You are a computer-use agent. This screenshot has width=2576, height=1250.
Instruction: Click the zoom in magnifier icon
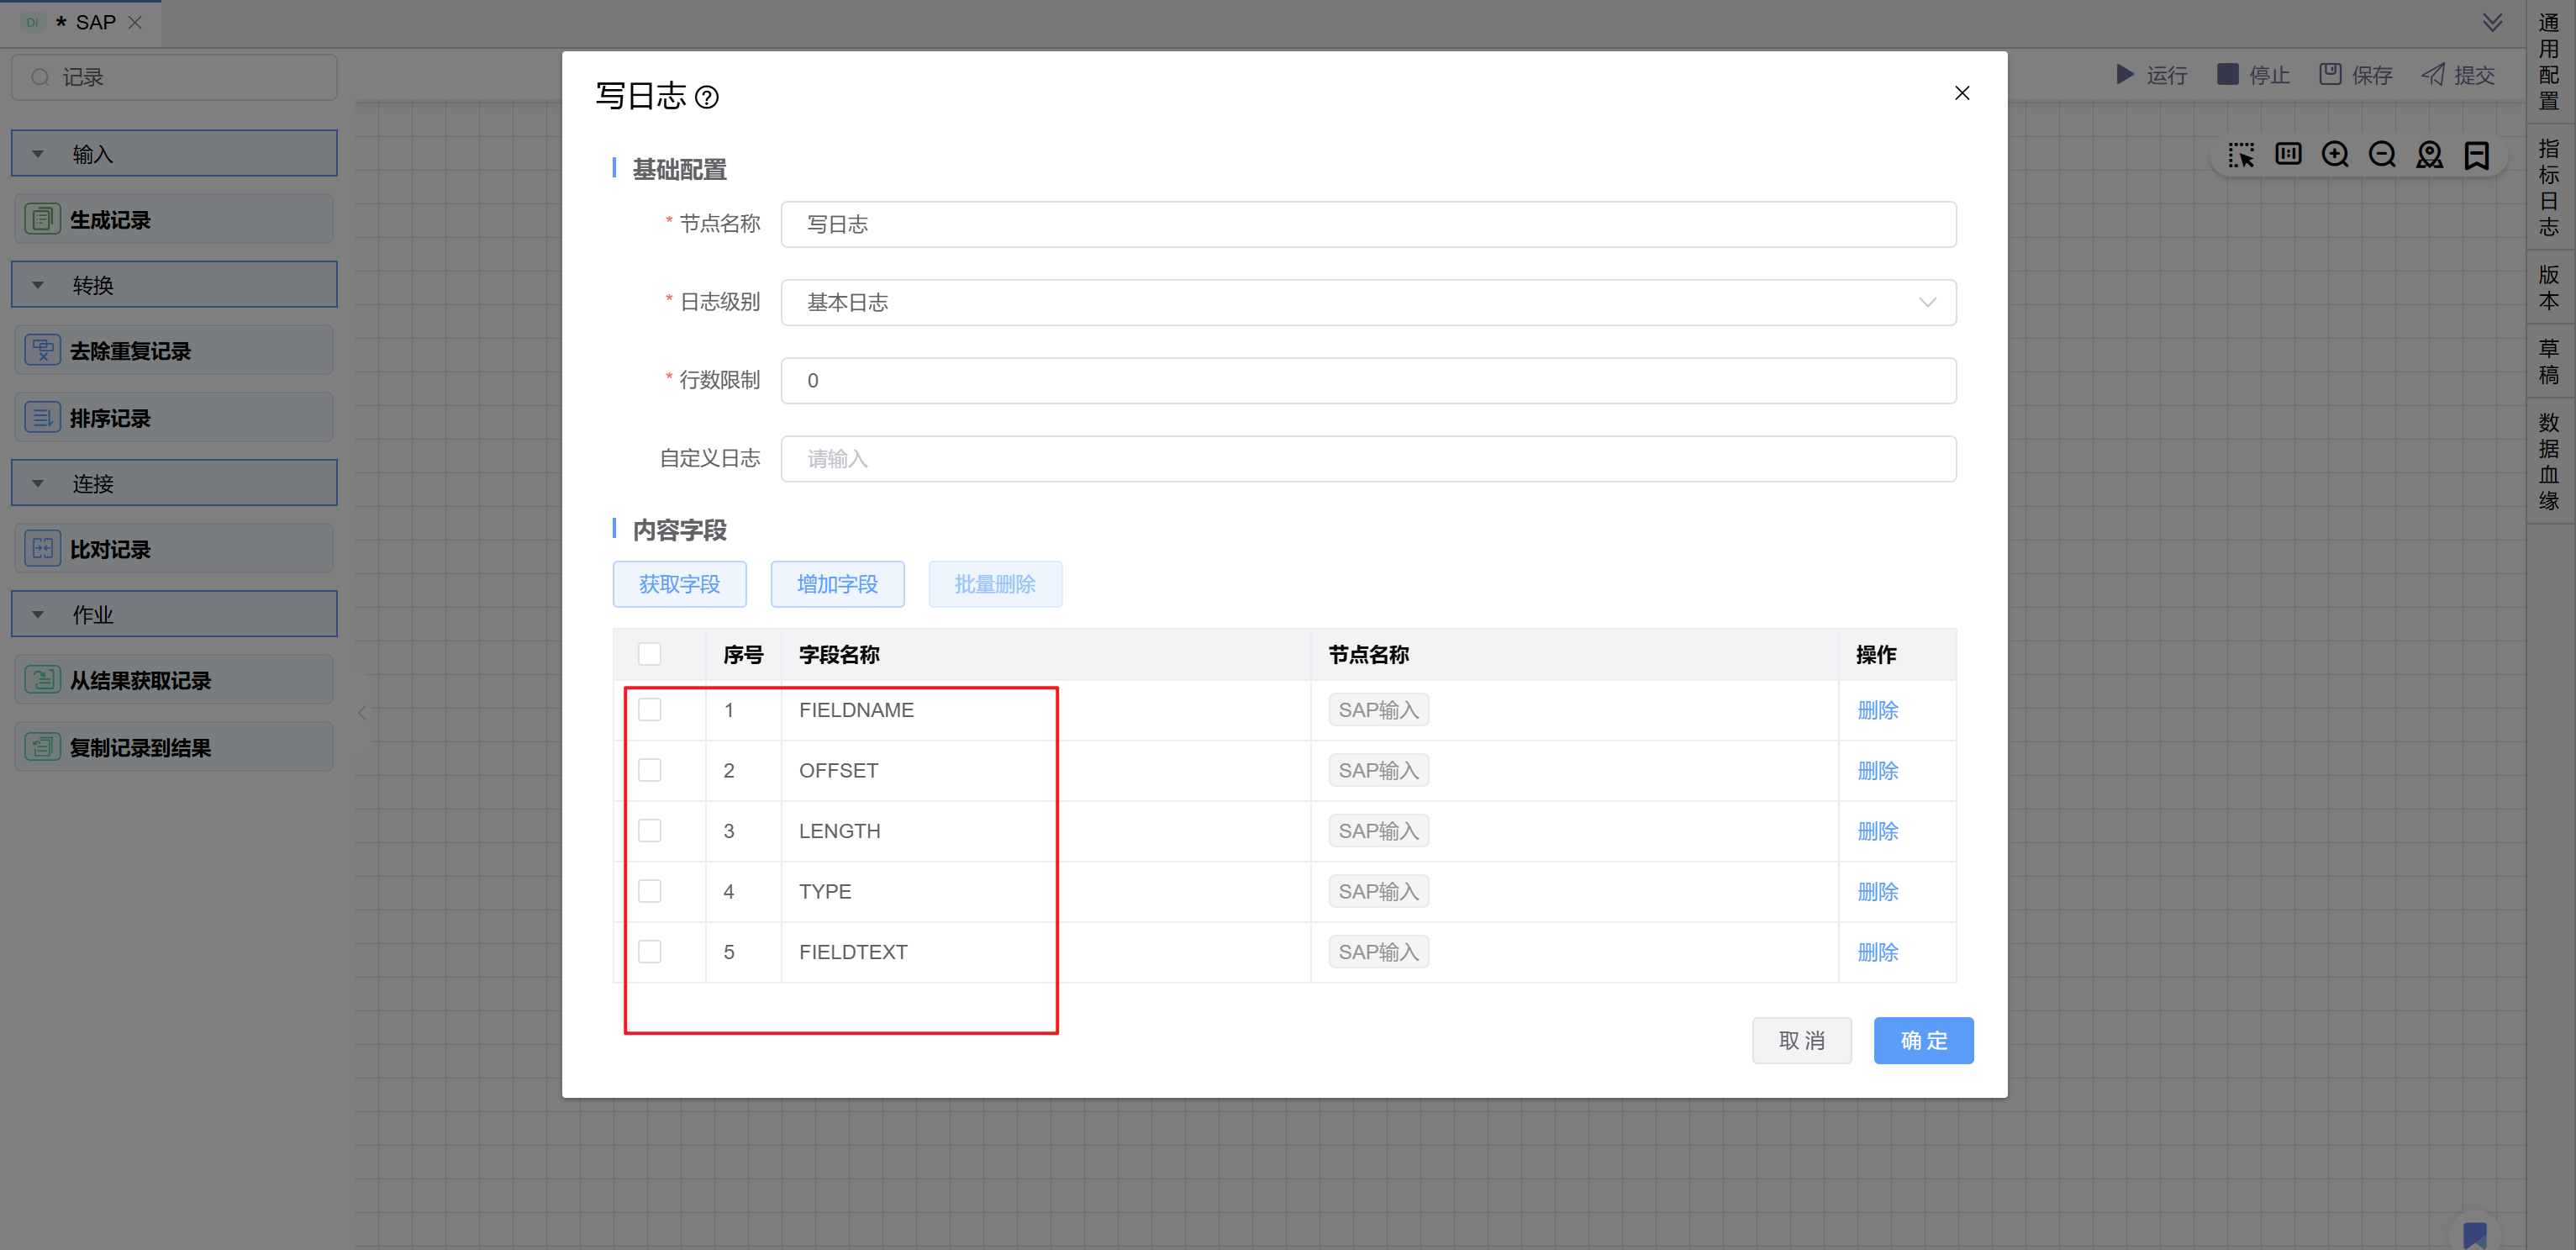2335,155
